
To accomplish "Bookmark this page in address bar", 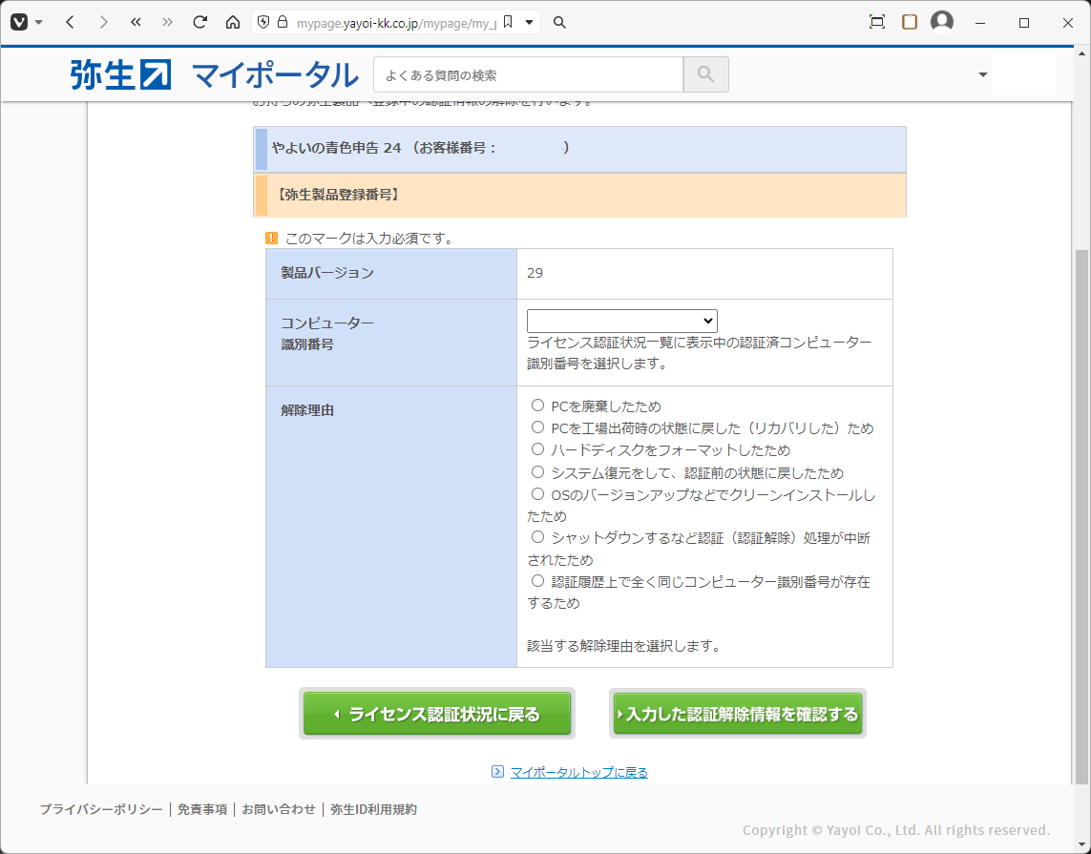I will 508,22.
